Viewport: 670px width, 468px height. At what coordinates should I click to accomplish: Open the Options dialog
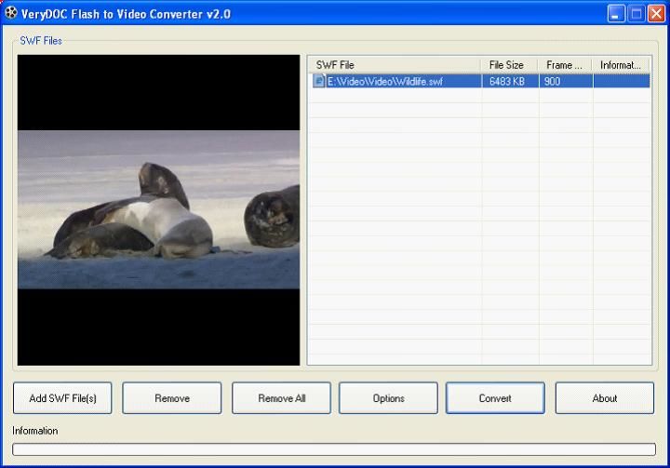pyautogui.click(x=388, y=398)
